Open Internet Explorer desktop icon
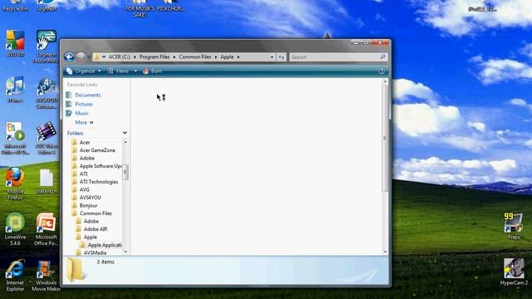 (15, 275)
